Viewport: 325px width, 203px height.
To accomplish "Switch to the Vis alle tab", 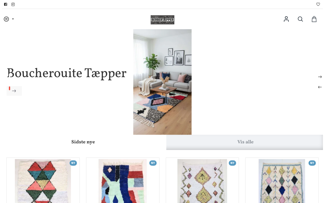I will coord(245,142).
